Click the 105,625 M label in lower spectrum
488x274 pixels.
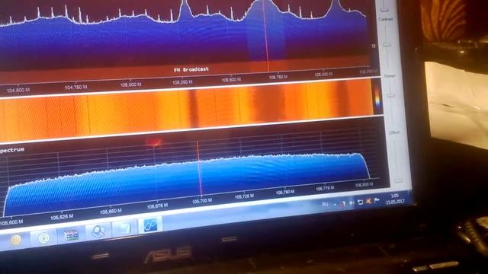[62, 216]
